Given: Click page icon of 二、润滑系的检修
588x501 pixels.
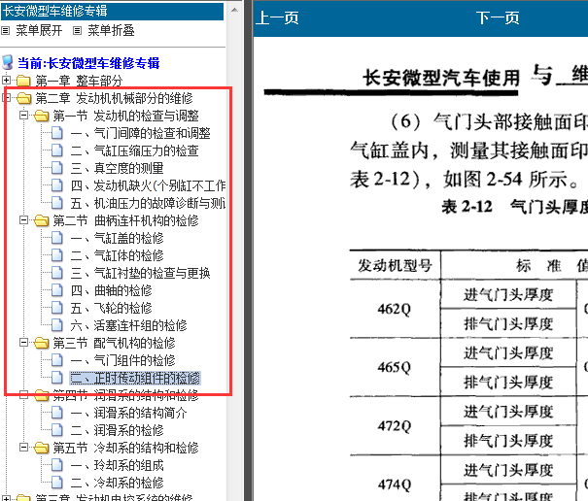Looking at the screenshot, I should click(x=57, y=430).
